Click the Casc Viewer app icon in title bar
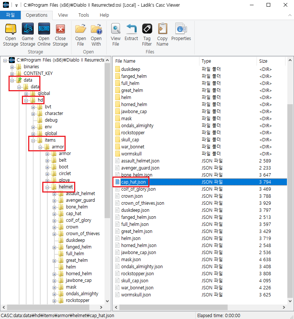Image resolution: width=294 pixels, height=319 pixels. click(6, 5)
